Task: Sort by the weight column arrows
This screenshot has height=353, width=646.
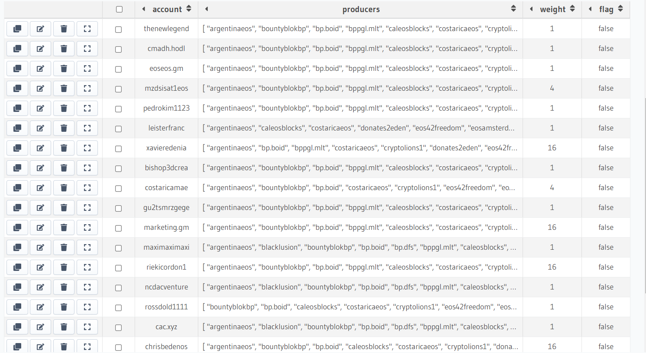Action: tap(572, 9)
